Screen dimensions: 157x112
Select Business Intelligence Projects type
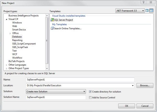pyautogui.click(x=24, y=15)
